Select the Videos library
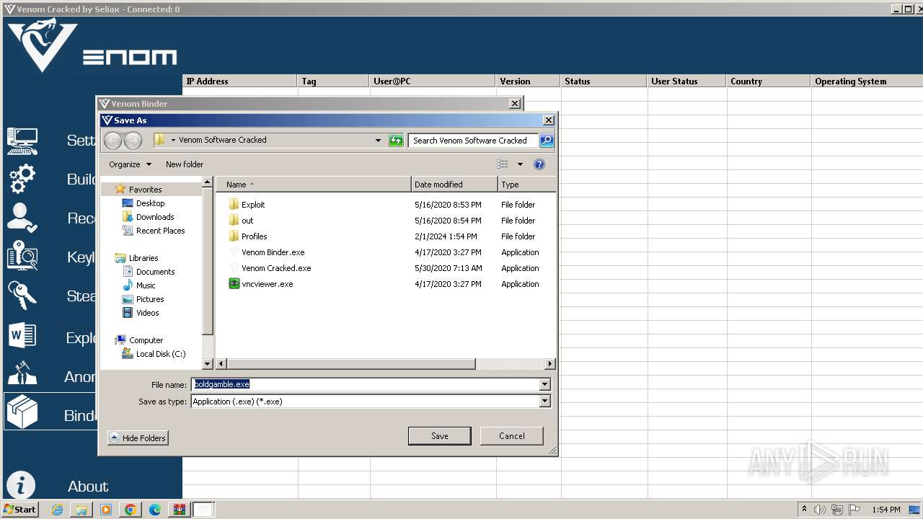Viewport: 923px width, 519px height. (147, 313)
